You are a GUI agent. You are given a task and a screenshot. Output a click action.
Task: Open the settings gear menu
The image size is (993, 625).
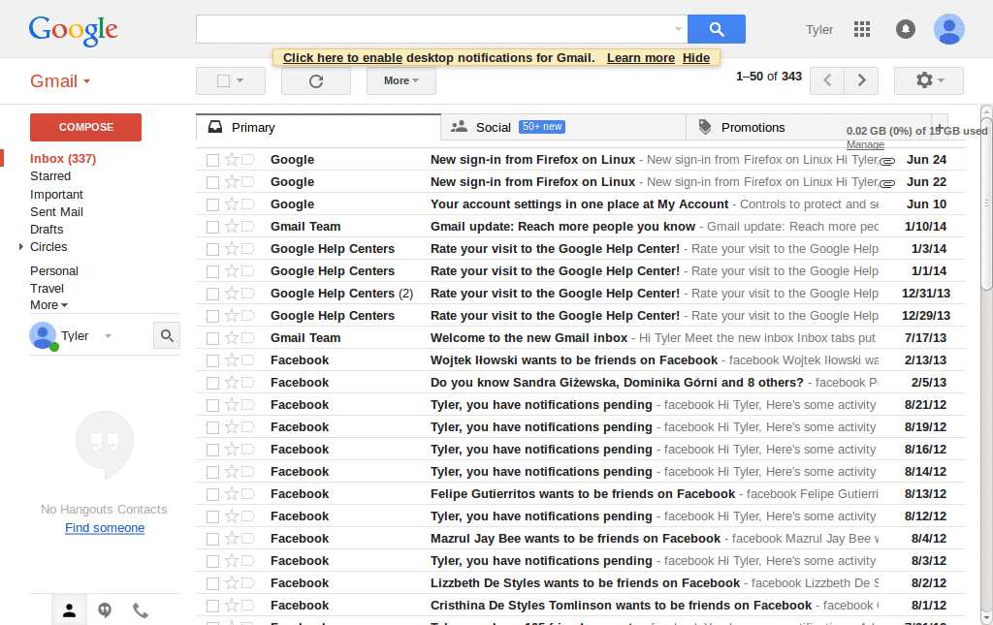(x=928, y=80)
